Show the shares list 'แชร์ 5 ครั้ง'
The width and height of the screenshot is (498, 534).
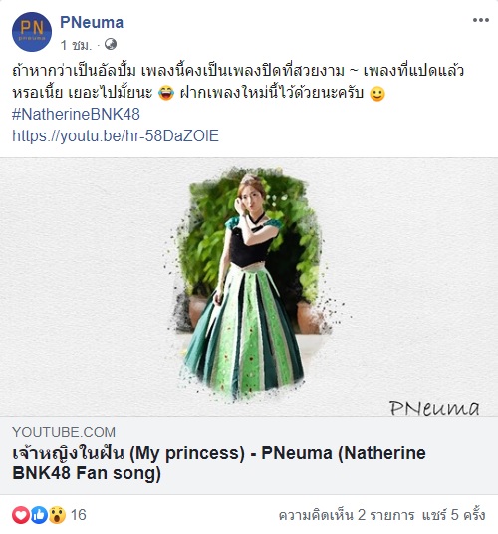[454, 515]
